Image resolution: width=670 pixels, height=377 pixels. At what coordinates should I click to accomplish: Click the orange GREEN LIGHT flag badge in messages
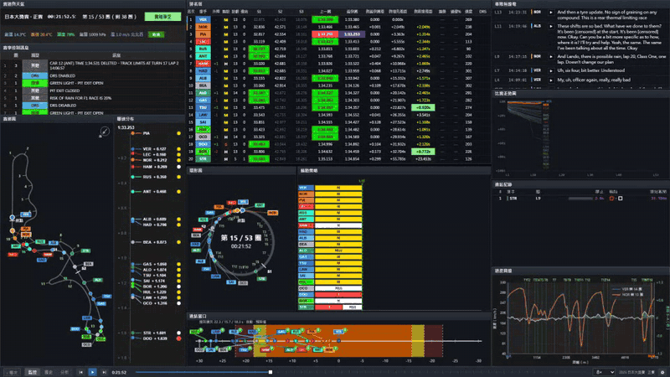pyautogui.click(x=35, y=83)
